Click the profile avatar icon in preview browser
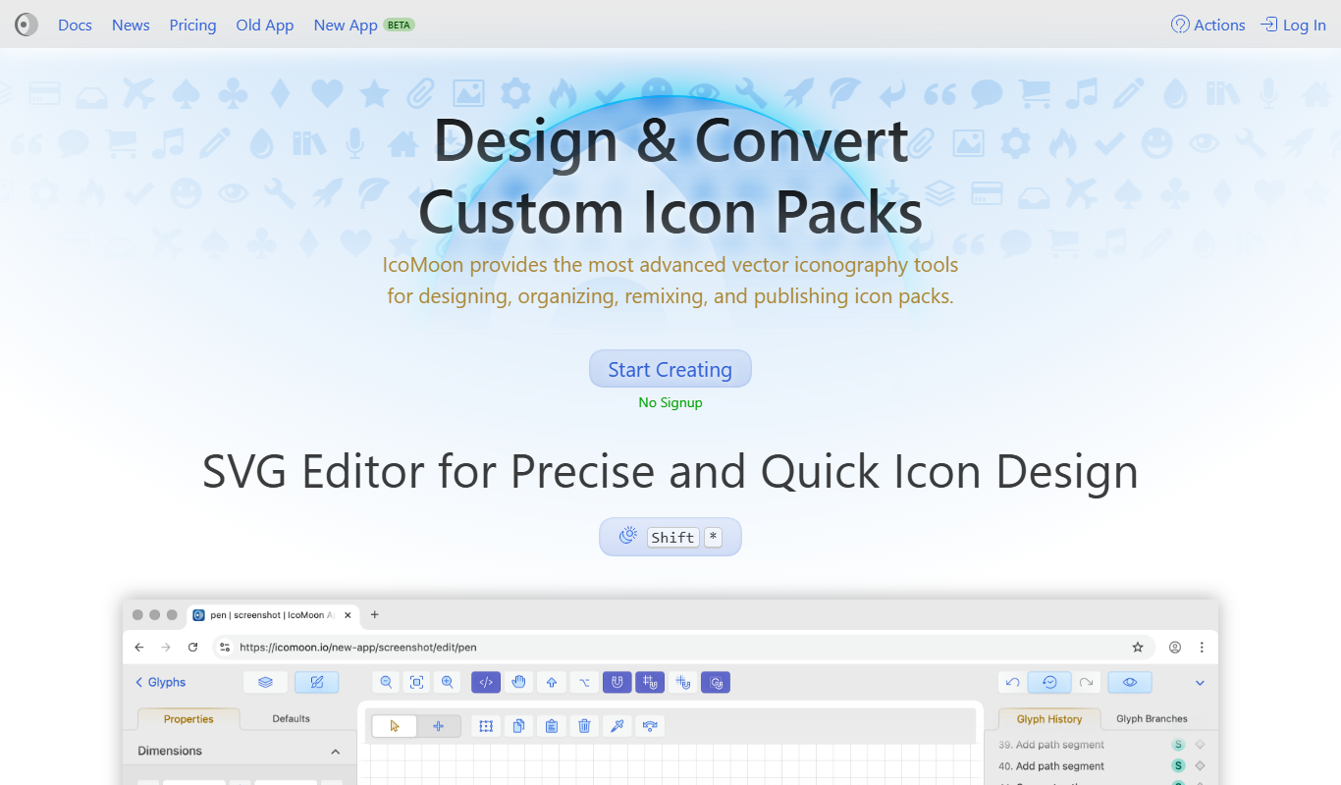Image resolution: width=1341 pixels, height=785 pixels. click(x=1175, y=648)
